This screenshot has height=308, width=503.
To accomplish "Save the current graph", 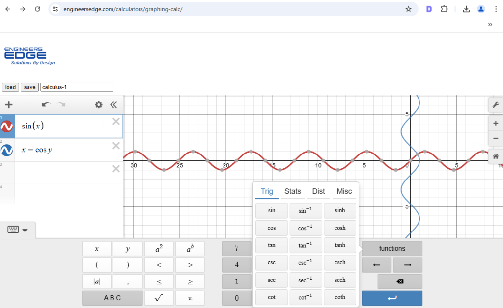I will coord(29,87).
